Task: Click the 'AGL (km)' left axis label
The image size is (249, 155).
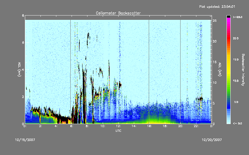Action: point(19,69)
